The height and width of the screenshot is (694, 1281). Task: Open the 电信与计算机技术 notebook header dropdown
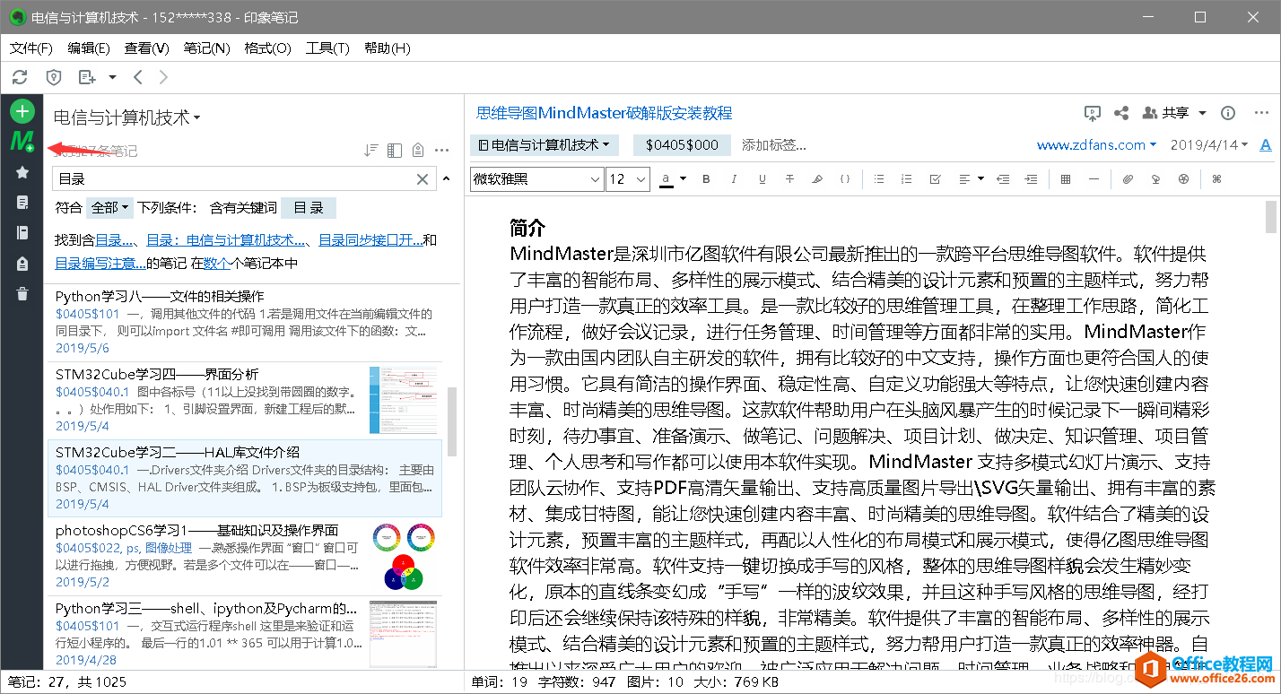point(127,117)
